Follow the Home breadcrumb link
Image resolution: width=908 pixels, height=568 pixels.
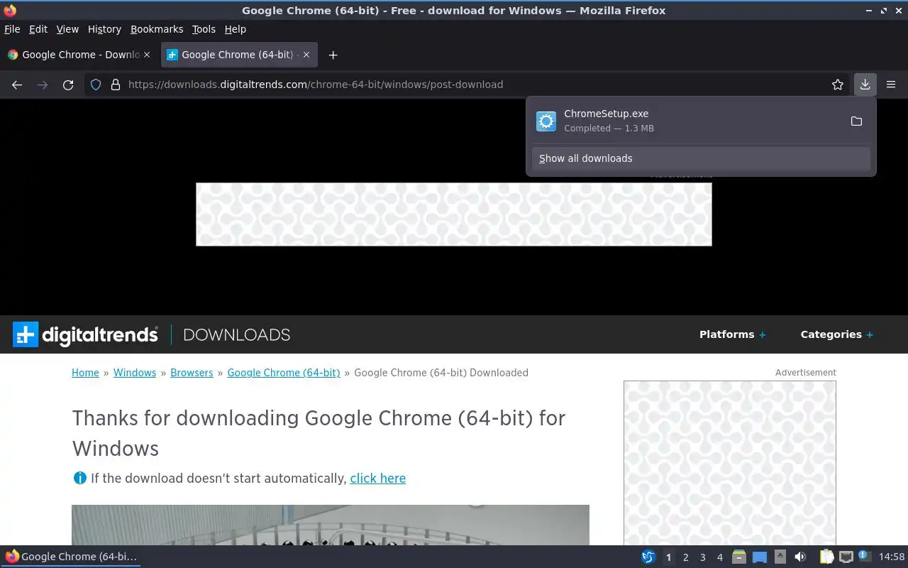[85, 372]
